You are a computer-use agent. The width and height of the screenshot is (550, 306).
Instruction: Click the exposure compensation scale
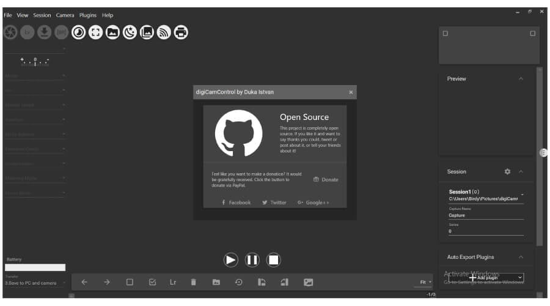[35, 62]
